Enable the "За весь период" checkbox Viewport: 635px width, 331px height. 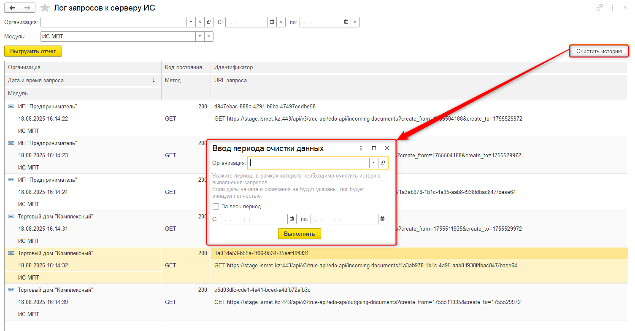216,207
